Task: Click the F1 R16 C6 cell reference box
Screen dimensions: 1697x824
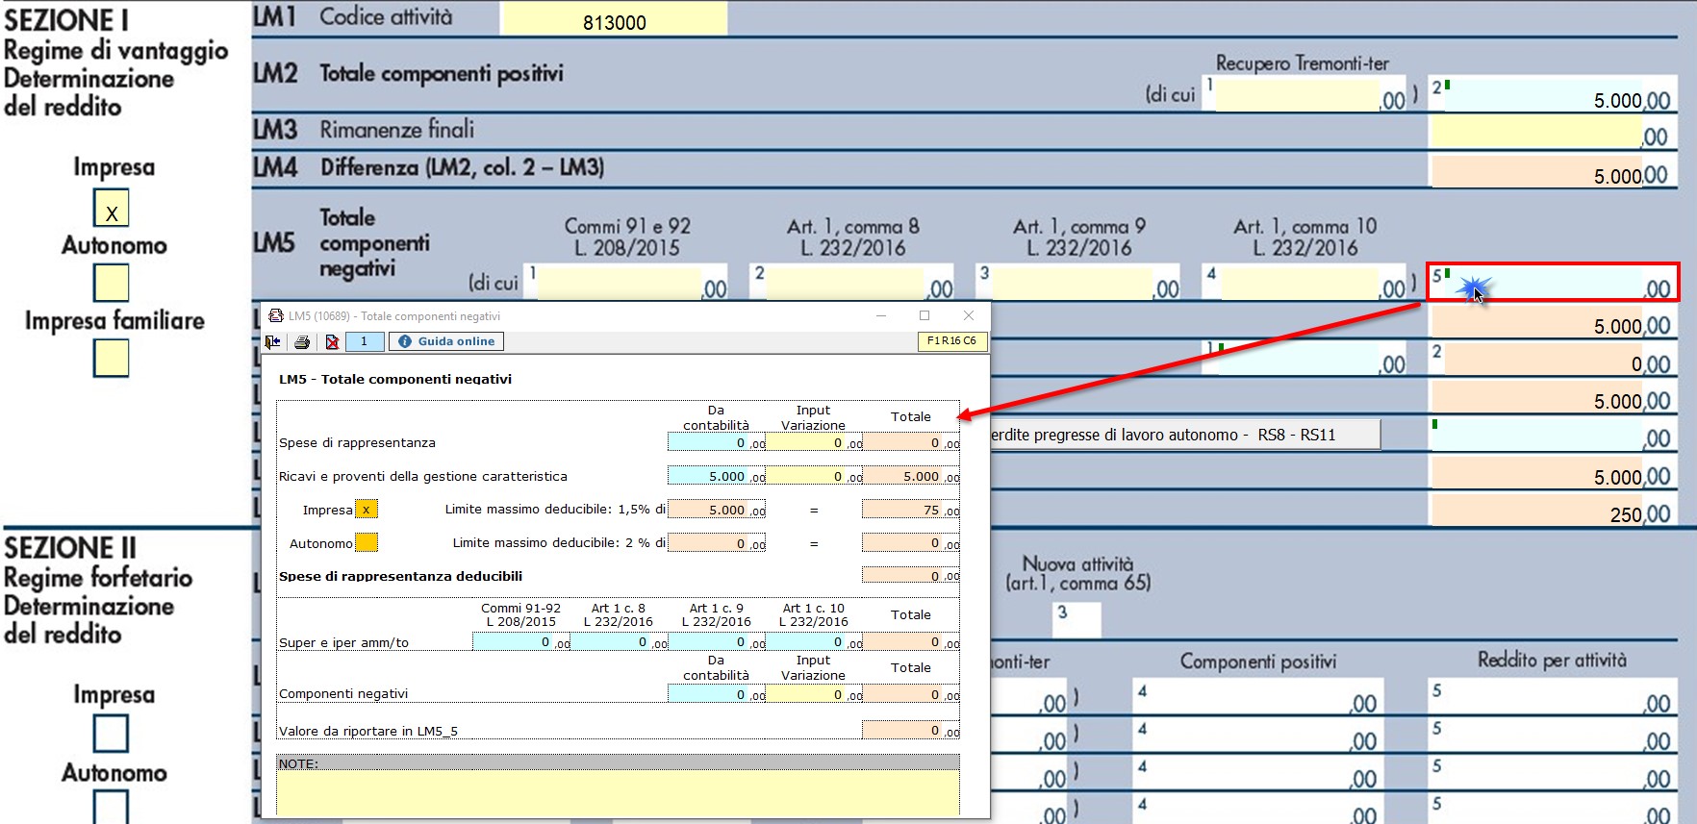Action: click(x=951, y=341)
